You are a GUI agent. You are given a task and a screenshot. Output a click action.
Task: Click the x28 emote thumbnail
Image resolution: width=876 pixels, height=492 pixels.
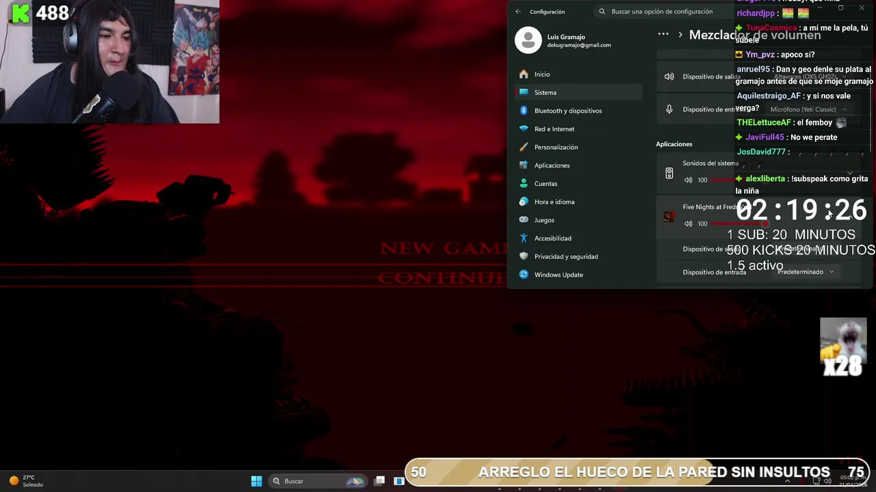(x=843, y=347)
